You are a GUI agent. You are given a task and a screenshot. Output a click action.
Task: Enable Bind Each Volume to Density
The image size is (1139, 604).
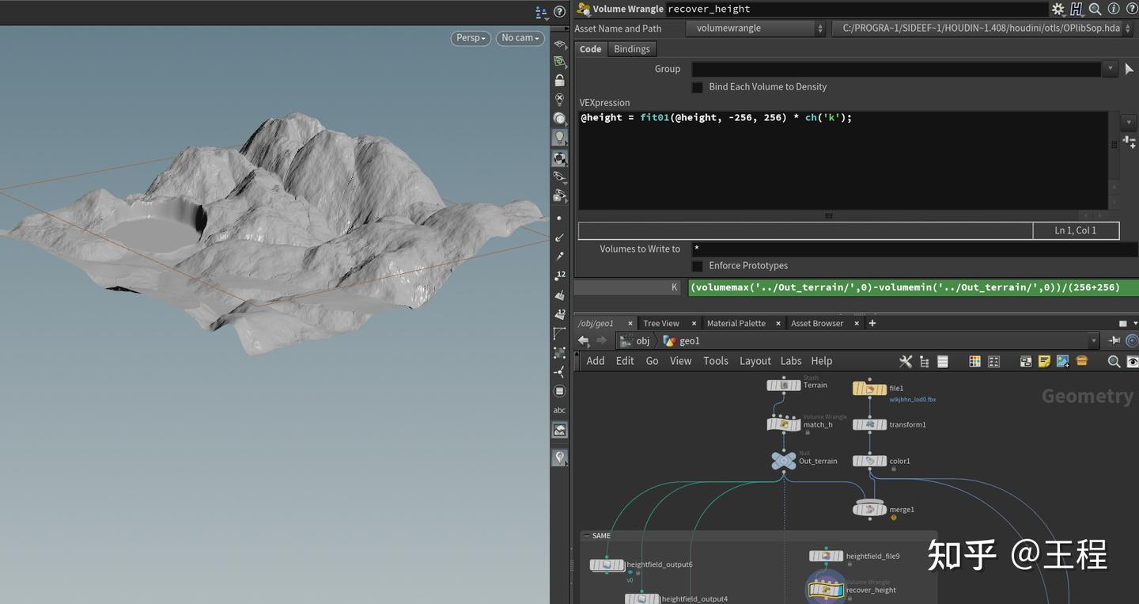[x=697, y=87]
